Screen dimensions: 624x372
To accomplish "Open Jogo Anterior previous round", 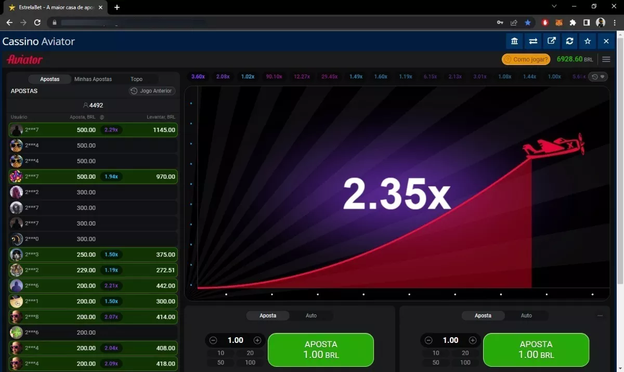I will coord(152,91).
